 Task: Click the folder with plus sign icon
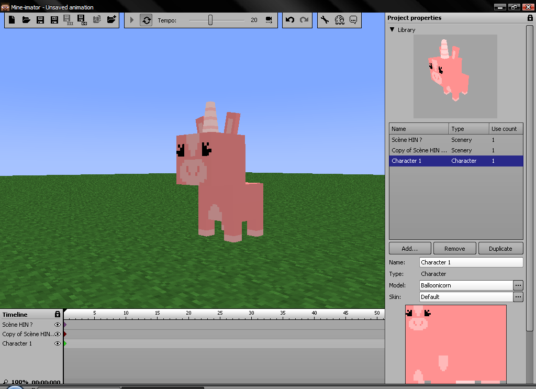pyautogui.click(x=111, y=20)
